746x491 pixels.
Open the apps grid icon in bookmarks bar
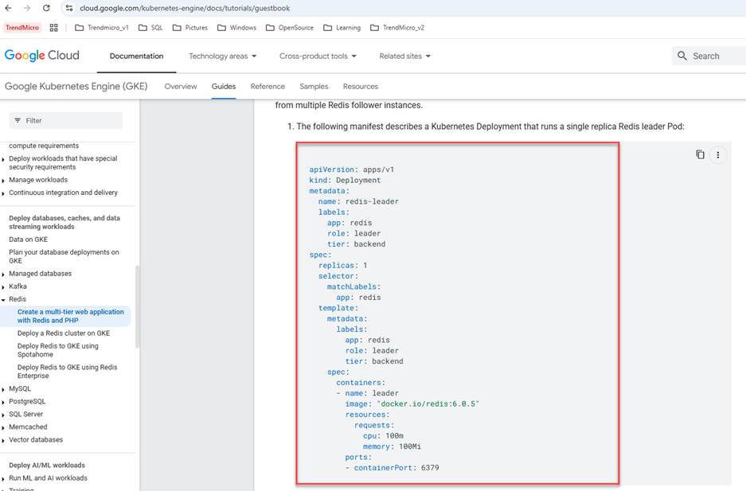pos(54,28)
